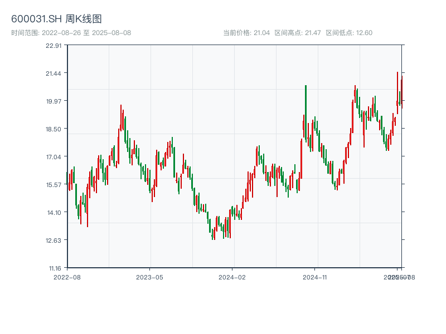
Task: Click the range high label 区间高点: 21.47
Action: click(298, 33)
